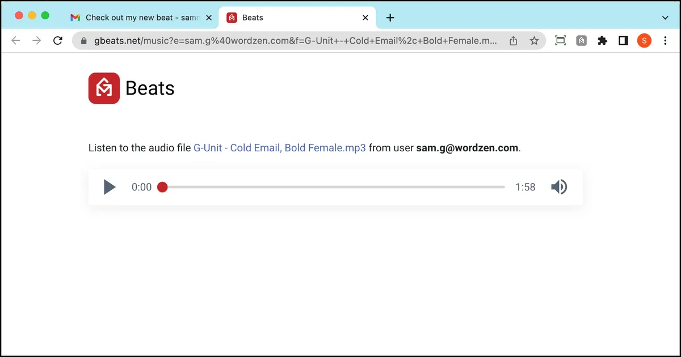Reload the current page

click(57, 41)
